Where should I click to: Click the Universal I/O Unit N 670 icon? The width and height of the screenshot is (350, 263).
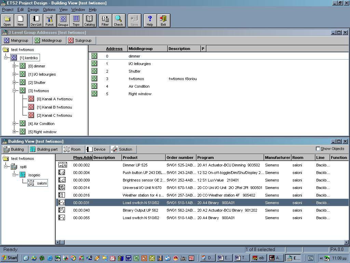[62, 188]
